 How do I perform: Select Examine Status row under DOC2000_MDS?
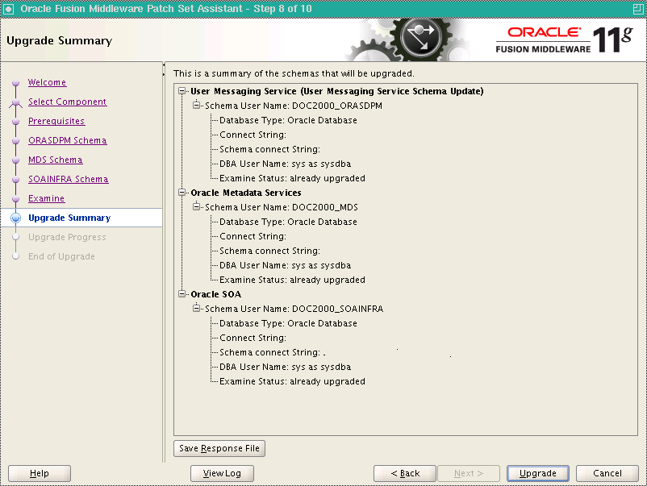point(292,280)
